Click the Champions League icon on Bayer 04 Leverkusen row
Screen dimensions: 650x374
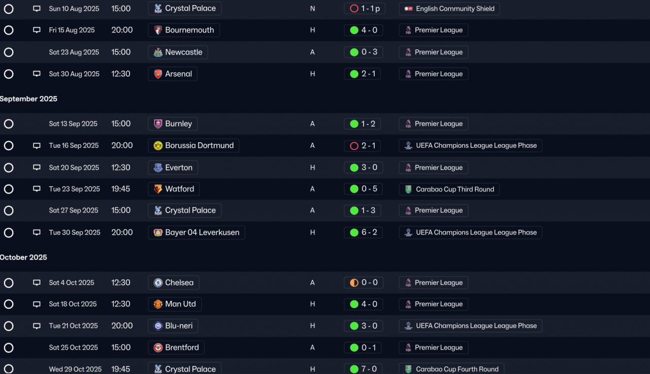point(408,232)
